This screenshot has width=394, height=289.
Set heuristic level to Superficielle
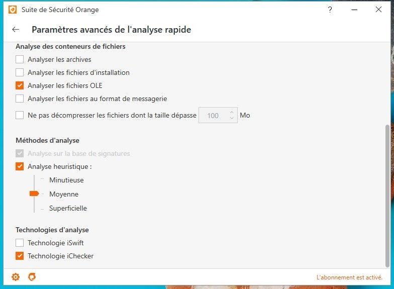tap(68, 208)
